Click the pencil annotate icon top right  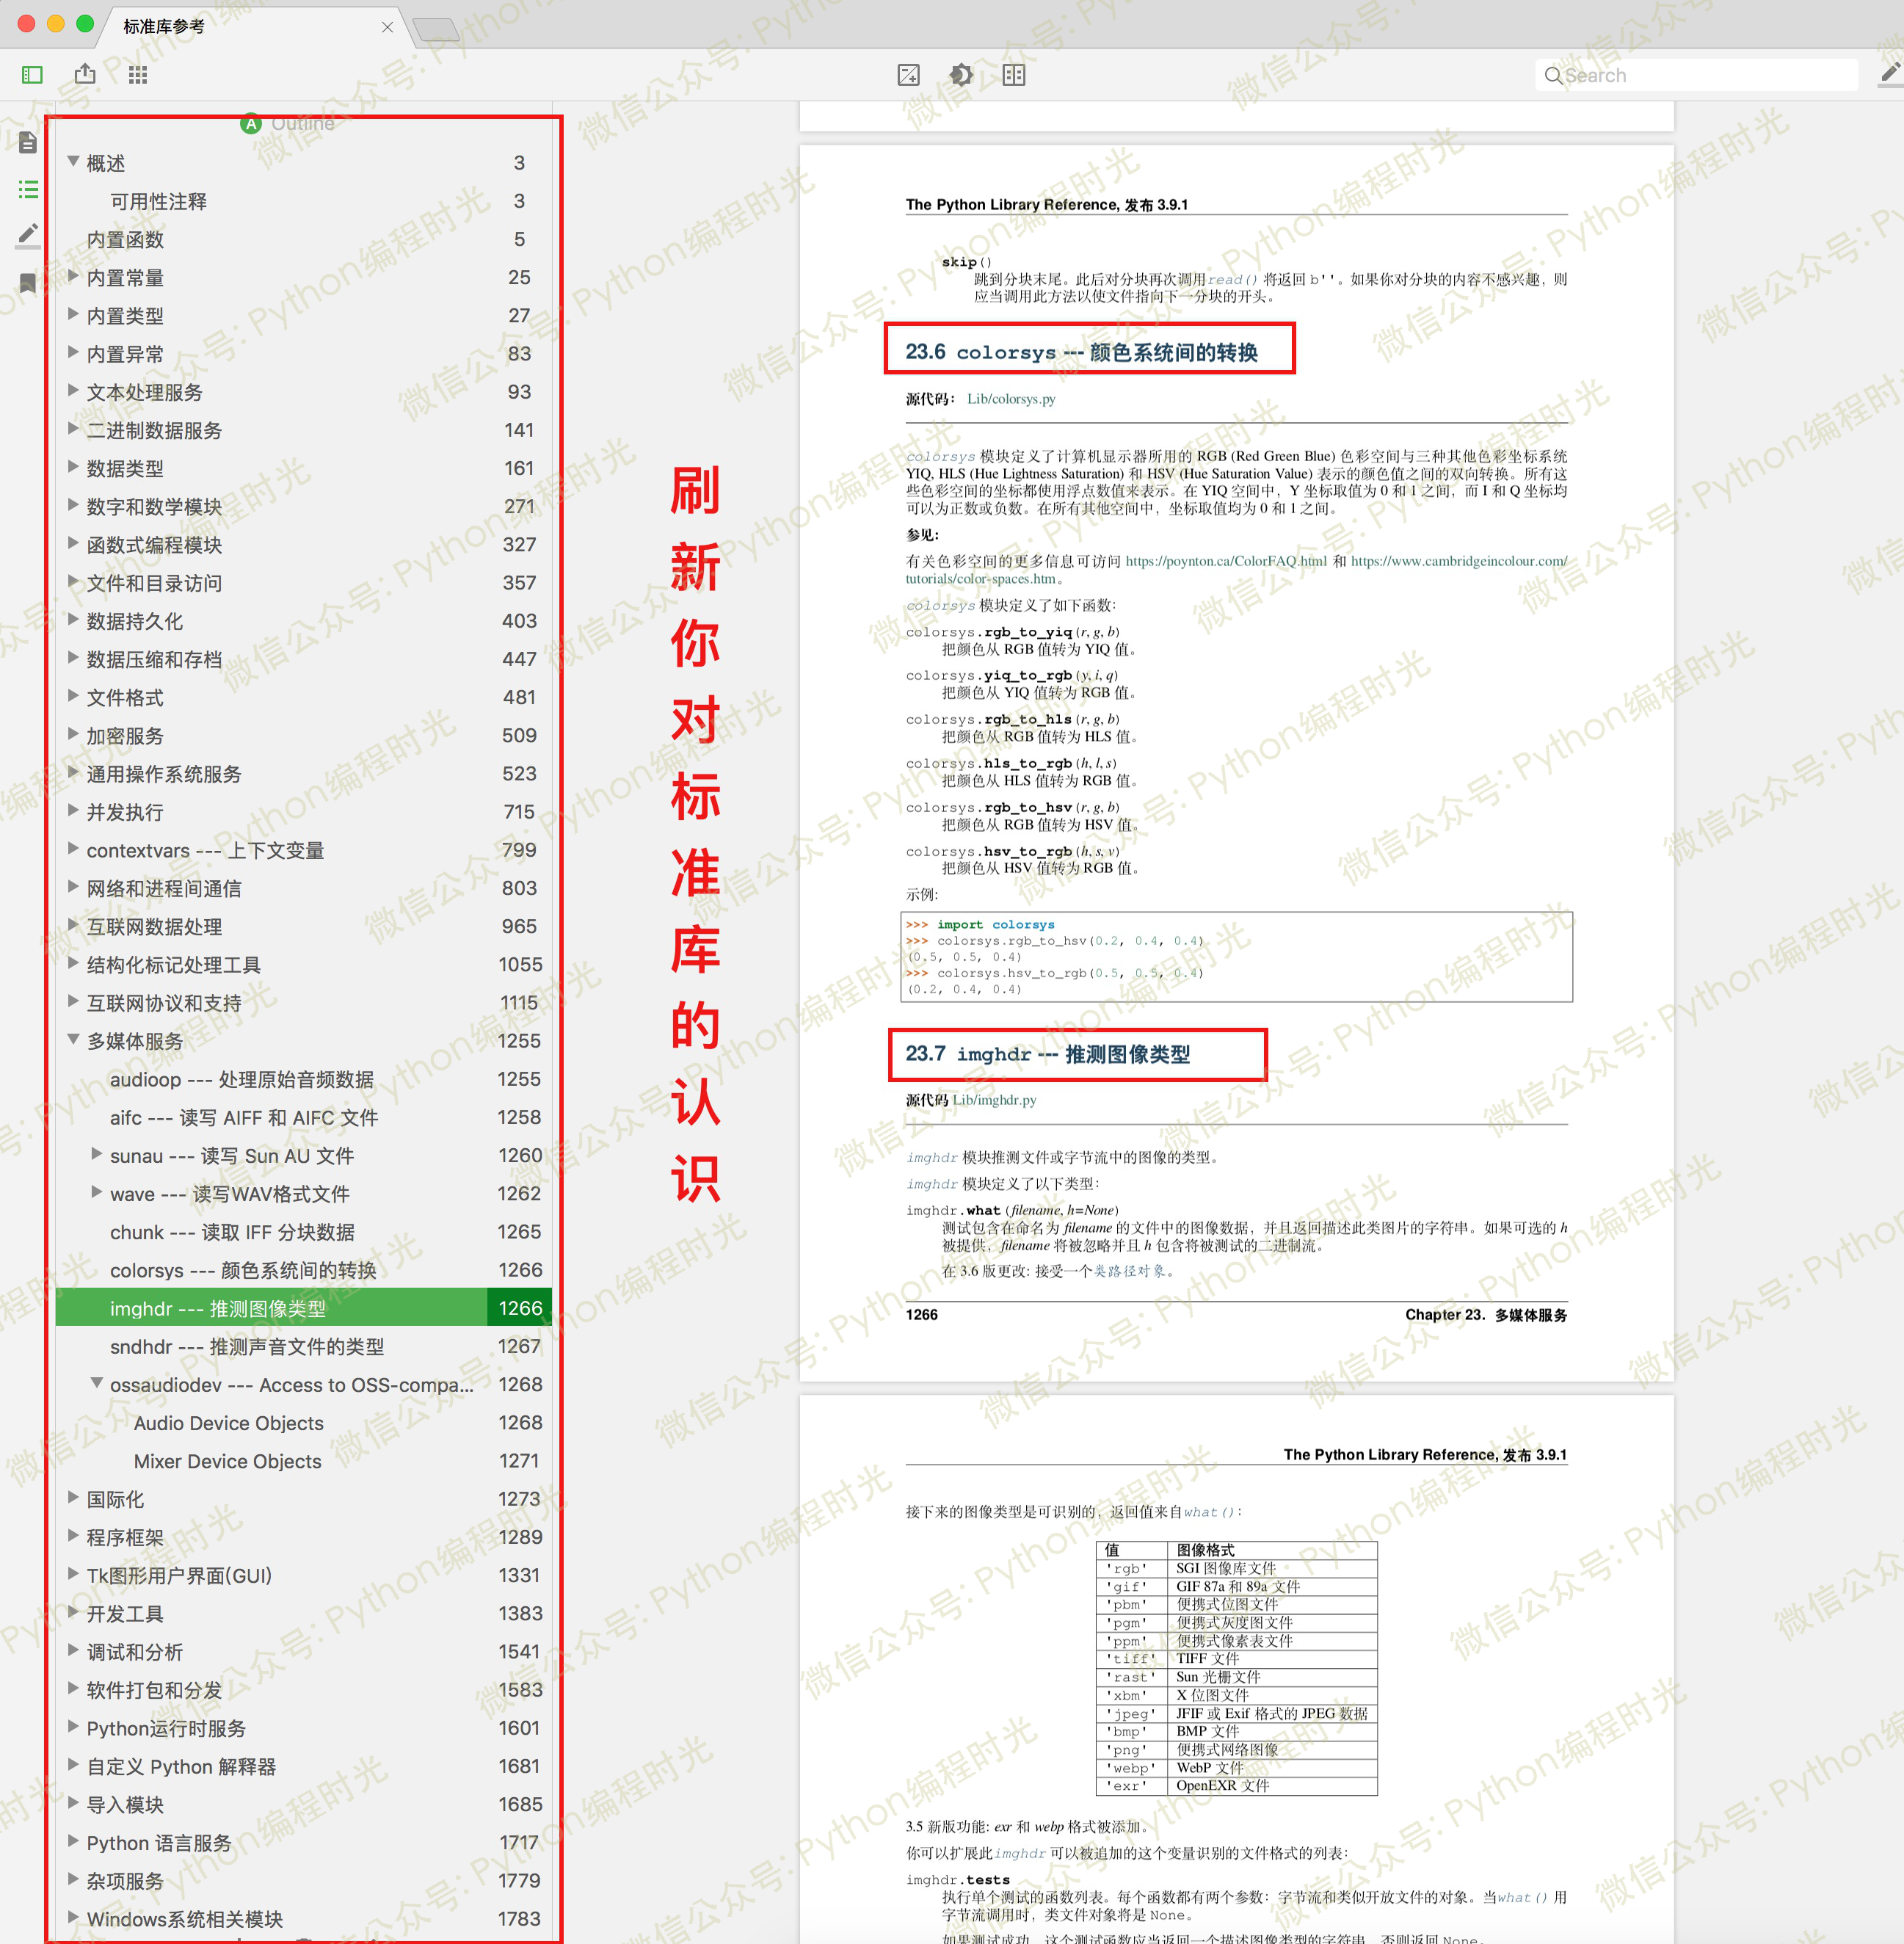pos(1890,73)
